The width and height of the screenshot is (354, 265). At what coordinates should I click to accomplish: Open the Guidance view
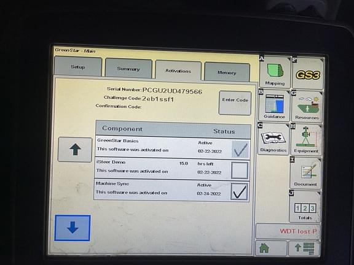click(x=274, y=106)
